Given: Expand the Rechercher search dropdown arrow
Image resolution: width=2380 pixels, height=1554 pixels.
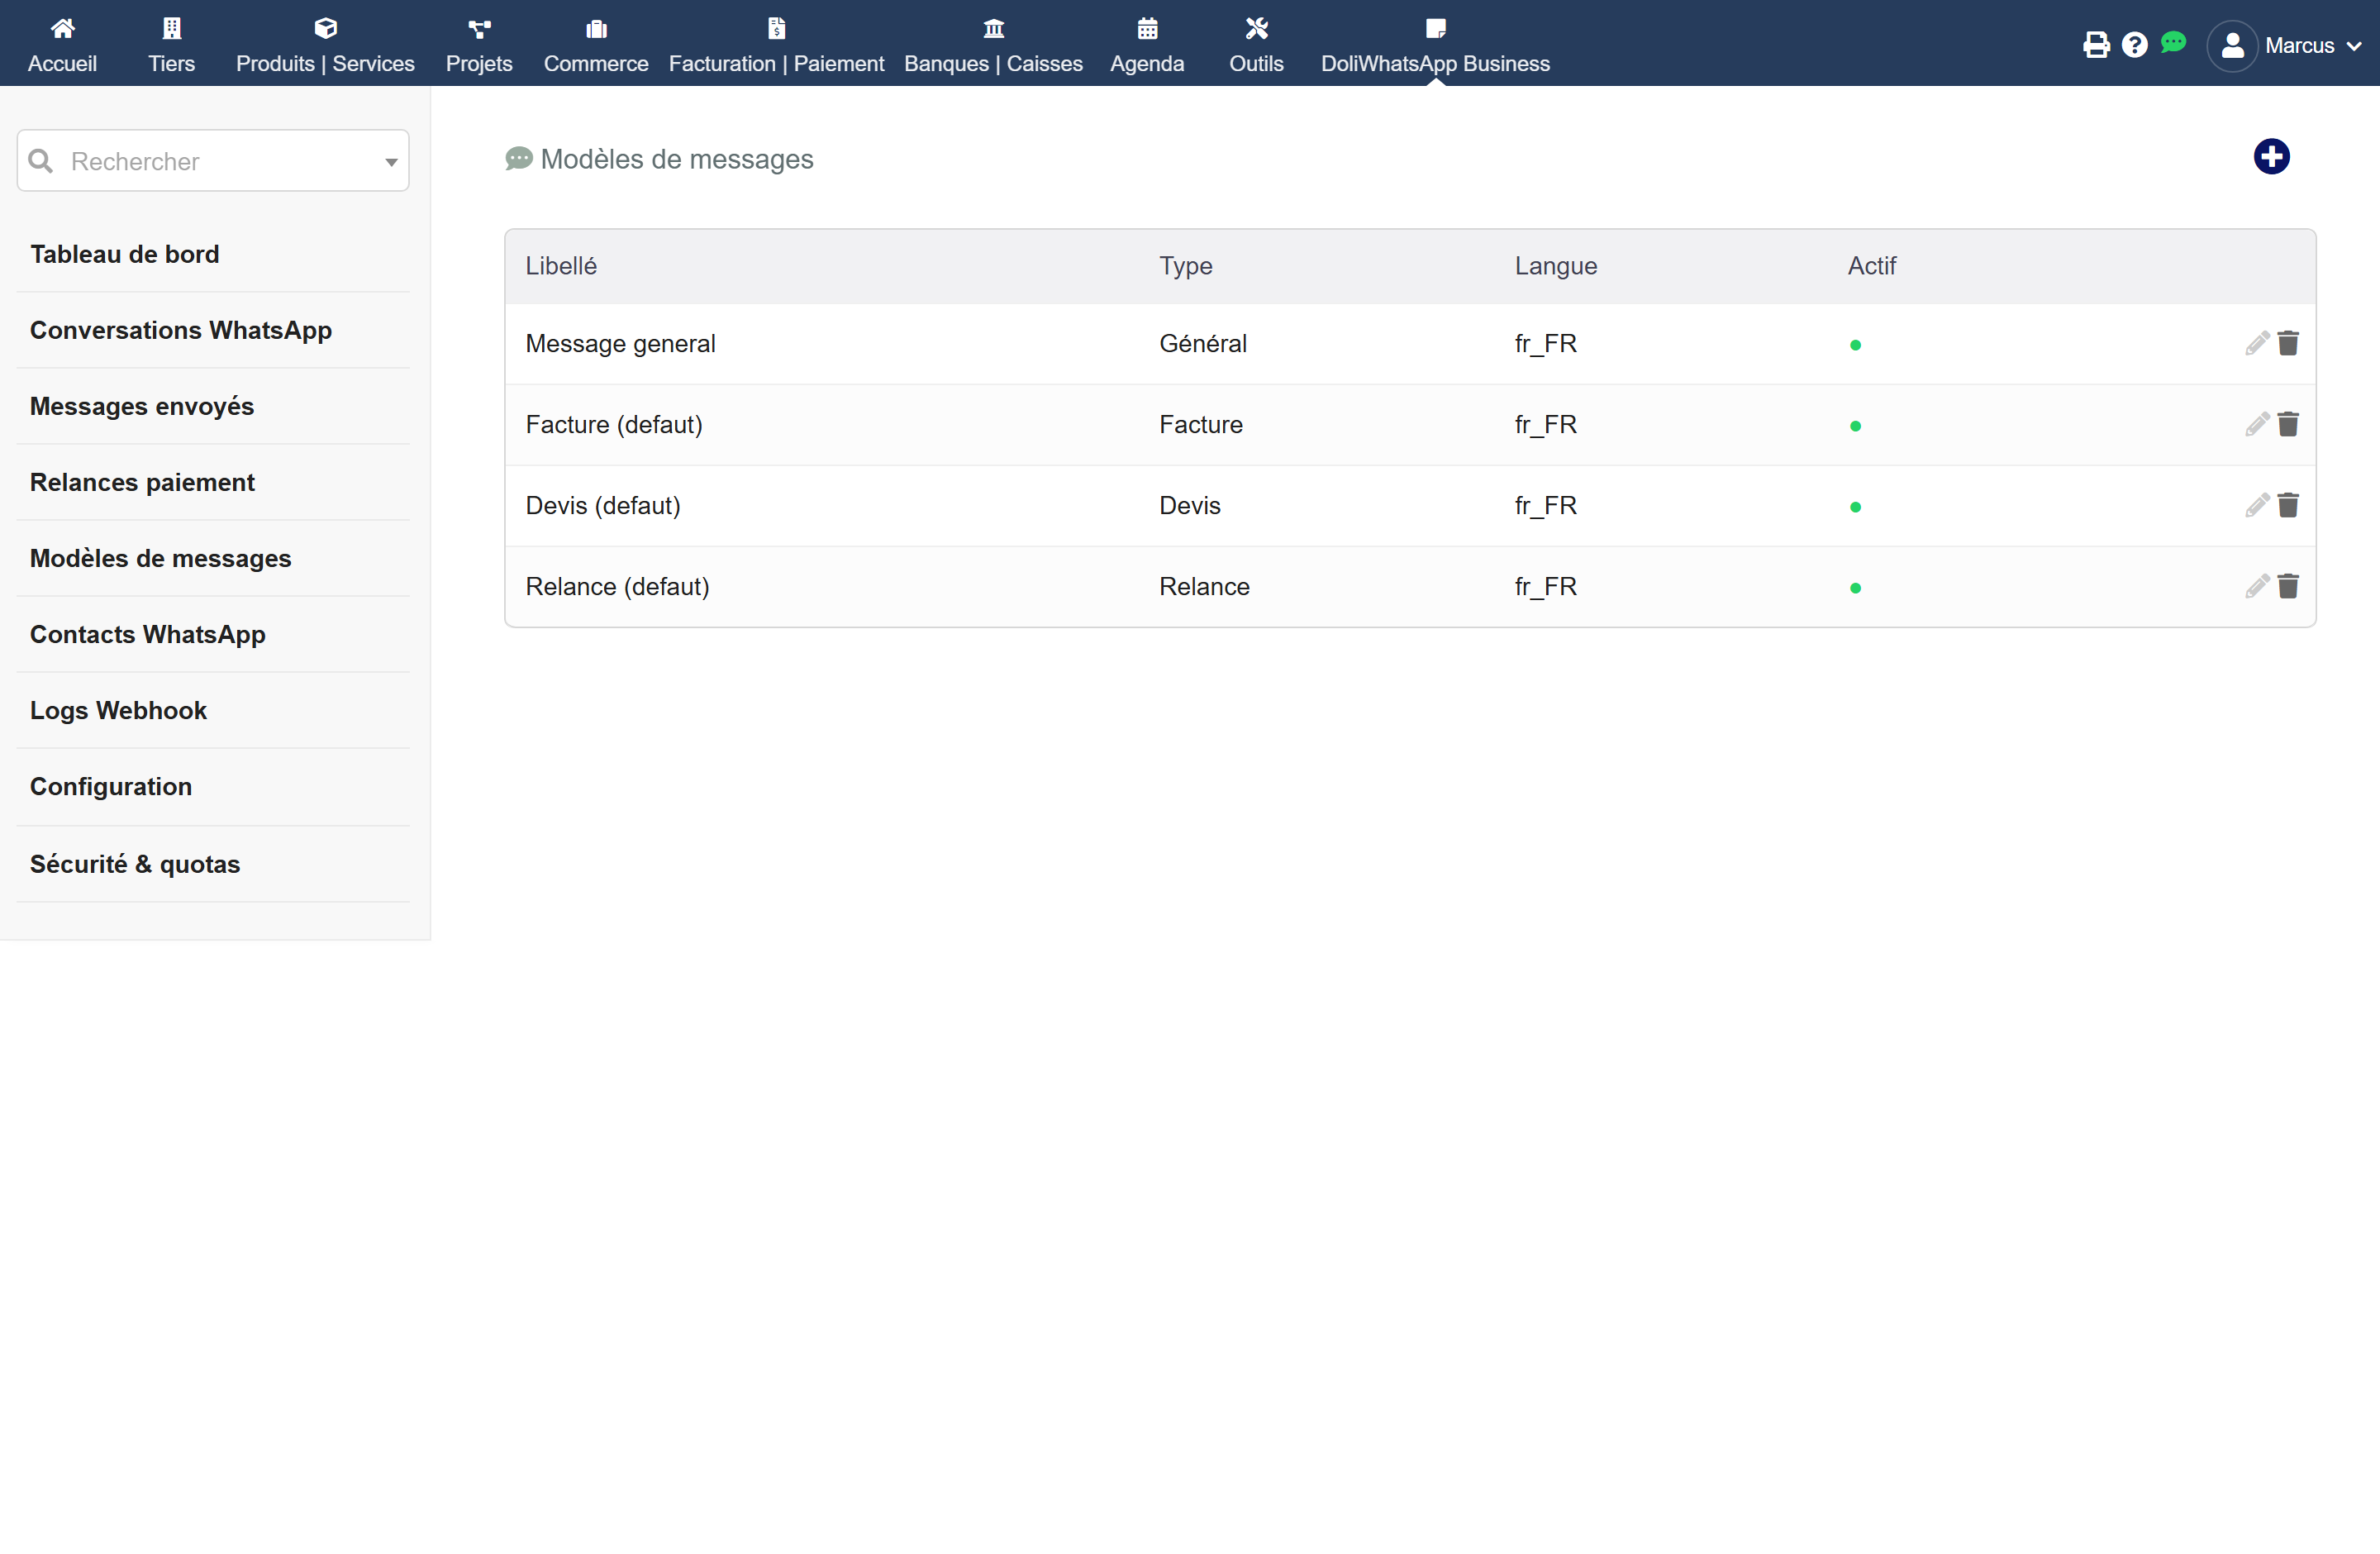Looking at the screenshot, I should (x=391, y=162).
